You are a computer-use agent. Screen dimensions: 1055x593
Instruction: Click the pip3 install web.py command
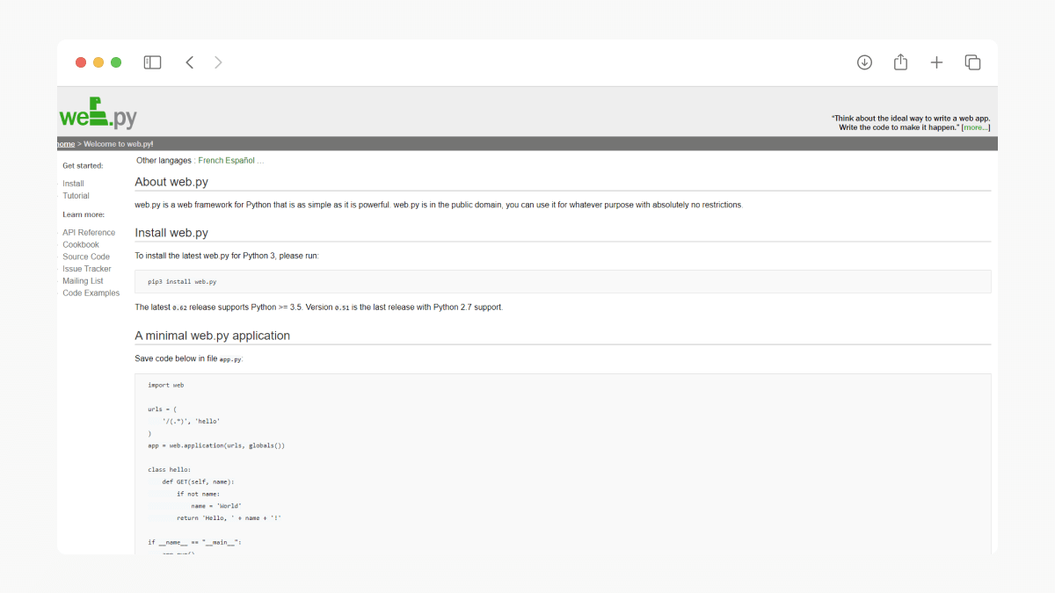pyautogui.click(x=182, y=282)
